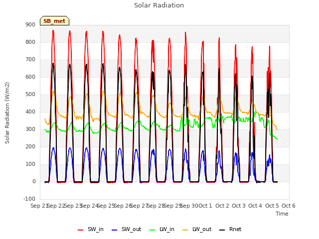The image size is (319, 239).
Task: Click the black Rnet legend swatch
Action: pyautogui.click(x=222, y=230)
